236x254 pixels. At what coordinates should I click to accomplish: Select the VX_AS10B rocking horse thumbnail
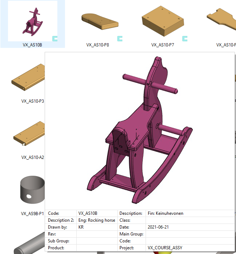(33, 21)
